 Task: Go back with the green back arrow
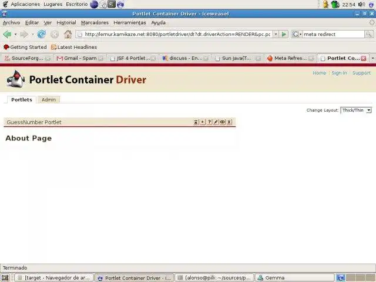pyautogui.click(x=8, y=34)
